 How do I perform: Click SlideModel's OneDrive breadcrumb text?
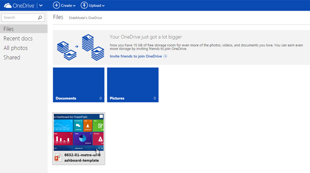pyautogui.click(x=85, y=18)
